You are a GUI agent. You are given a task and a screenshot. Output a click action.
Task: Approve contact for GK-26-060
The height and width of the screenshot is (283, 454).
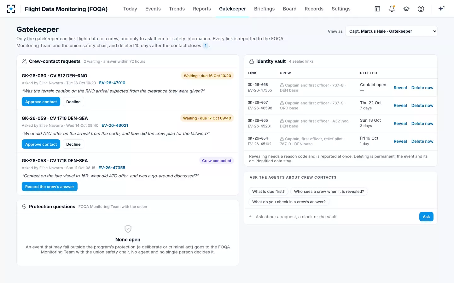coord(41,102)
